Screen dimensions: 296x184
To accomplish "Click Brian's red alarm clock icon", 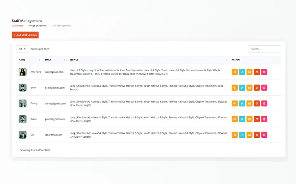I will [257, 88].
